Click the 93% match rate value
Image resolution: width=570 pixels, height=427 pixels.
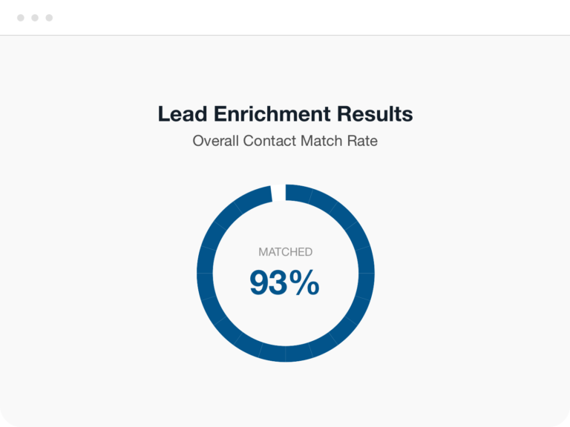285,283
